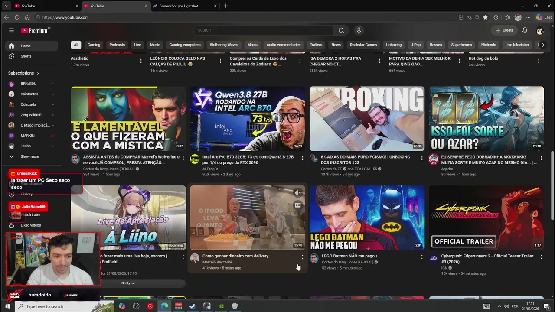Viewport: 555px width, 312px height.
Task: Open the Windows action center notifications
Action: [x=547, y=306]
